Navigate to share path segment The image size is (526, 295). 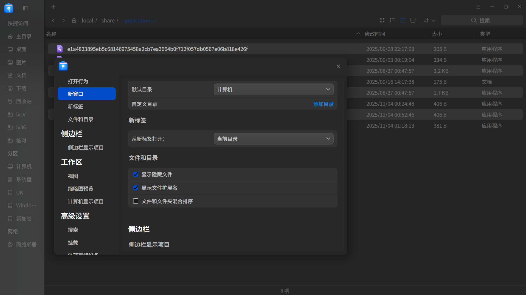(108, 21)
